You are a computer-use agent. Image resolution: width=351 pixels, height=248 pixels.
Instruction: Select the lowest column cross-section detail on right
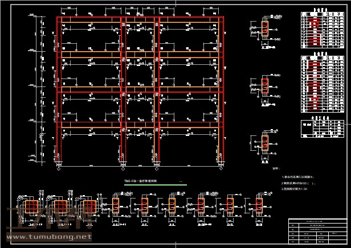pos(265,140)
